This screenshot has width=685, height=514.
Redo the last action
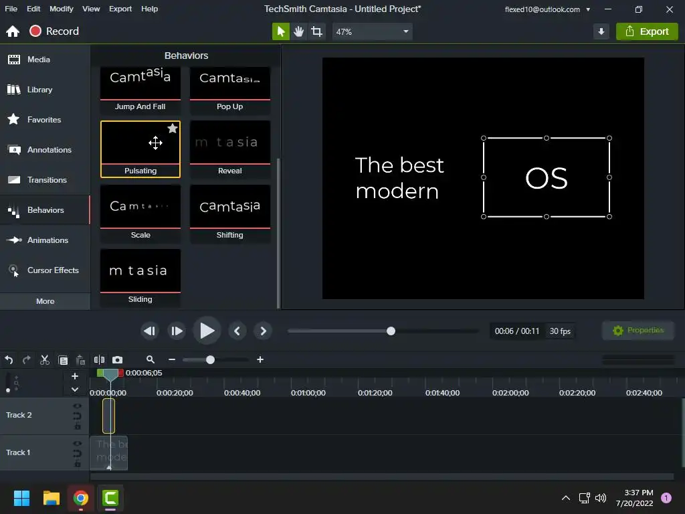point(27,359)
